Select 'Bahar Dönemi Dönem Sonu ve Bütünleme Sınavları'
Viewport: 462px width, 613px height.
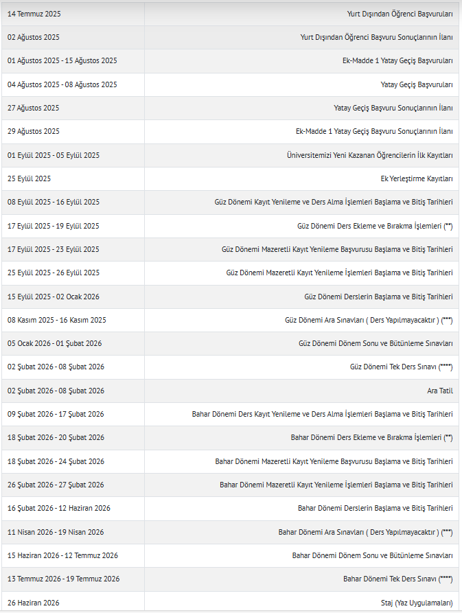(x=372, y=555)
